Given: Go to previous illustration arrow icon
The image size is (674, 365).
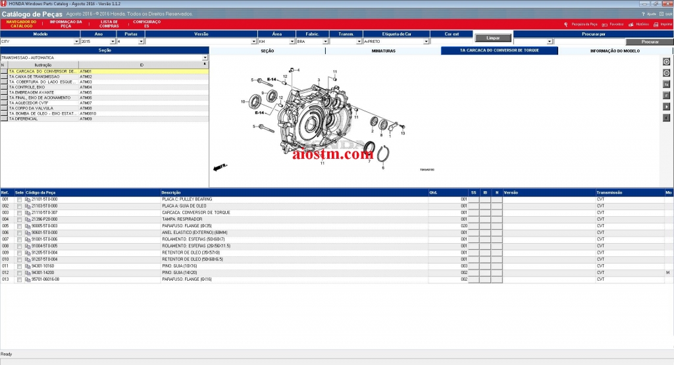Looking at the screenshot, I should tap(666, 117).
